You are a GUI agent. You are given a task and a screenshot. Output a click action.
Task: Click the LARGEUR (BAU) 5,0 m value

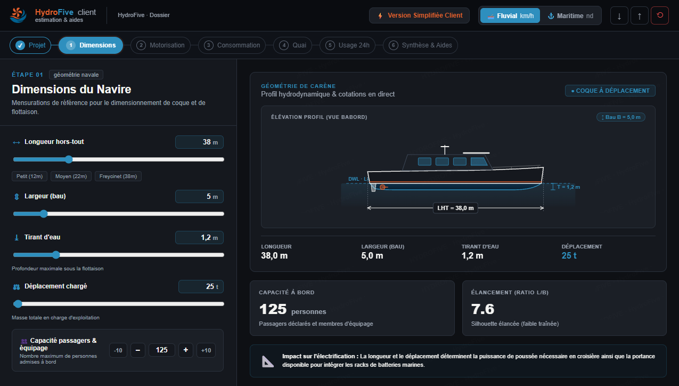point(372,256)
